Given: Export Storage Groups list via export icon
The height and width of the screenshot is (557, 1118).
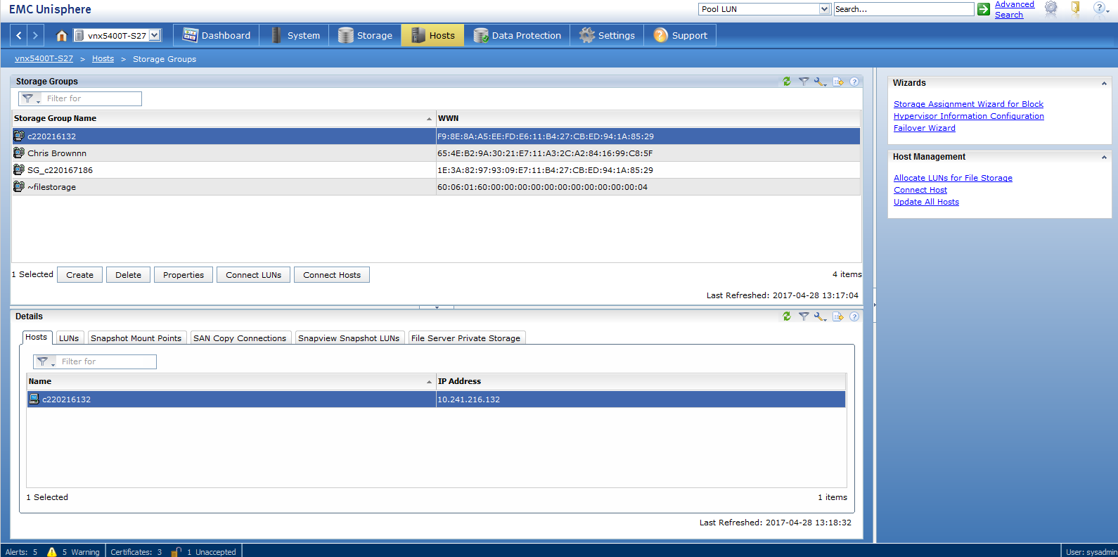Looking at the screenshot, I should pyautogui.click(x=838, y=82).
